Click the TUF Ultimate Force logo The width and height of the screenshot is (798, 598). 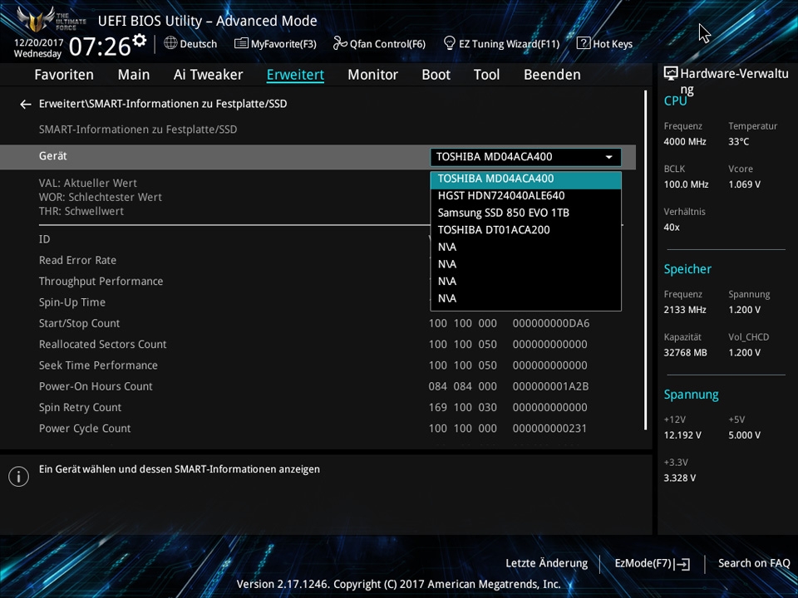(51, 20)
